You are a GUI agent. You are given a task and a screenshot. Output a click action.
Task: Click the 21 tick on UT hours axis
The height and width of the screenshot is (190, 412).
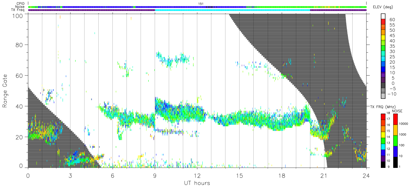[324, 176]
